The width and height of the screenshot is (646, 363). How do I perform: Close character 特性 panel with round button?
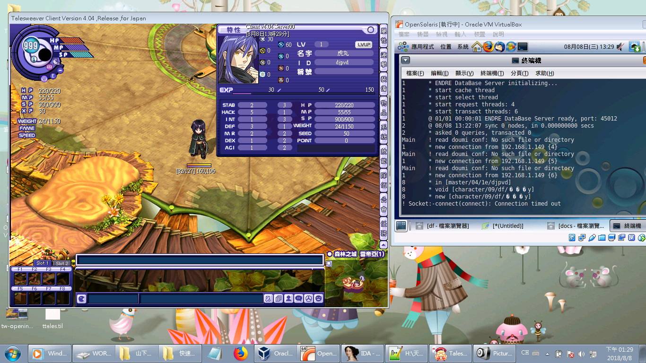point(371,30)
